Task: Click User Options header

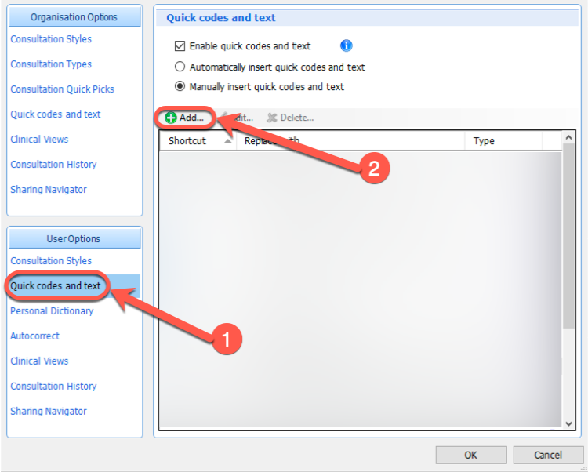Action: (74, 239)
